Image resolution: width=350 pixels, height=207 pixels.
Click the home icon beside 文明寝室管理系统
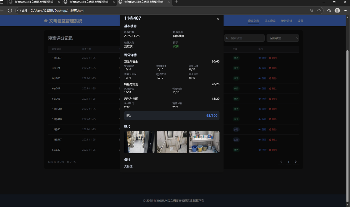pyautogui.click(x=46, y=21)
